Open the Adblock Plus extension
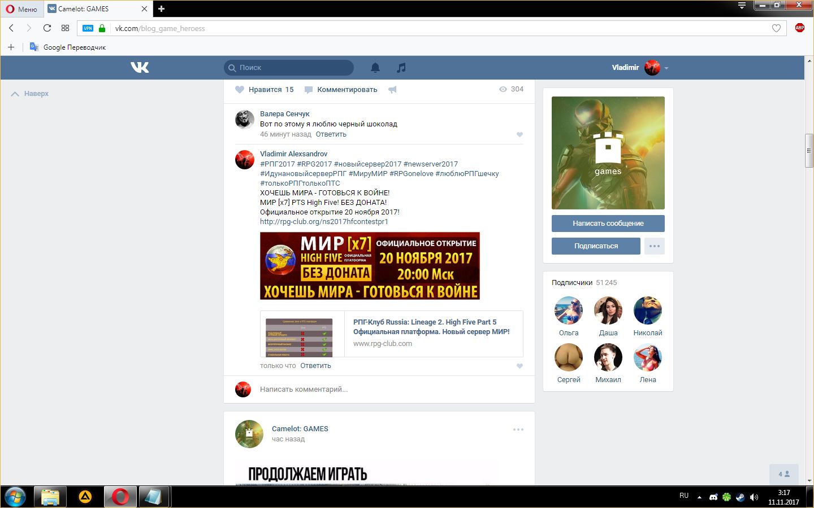The width and height of the screenshot is (814, 508). coord(799,28)
